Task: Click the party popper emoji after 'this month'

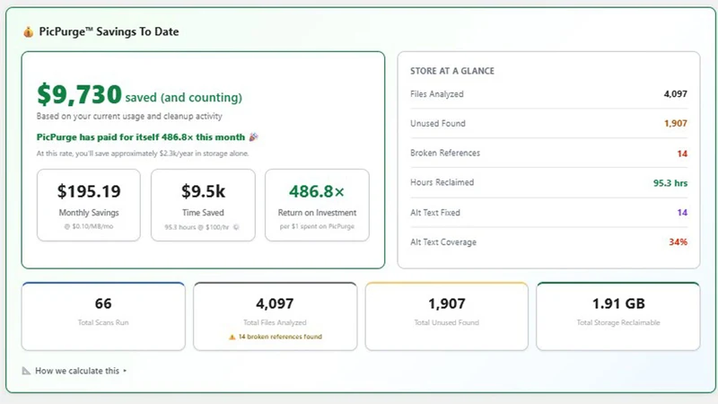Action: click(253, 137)
